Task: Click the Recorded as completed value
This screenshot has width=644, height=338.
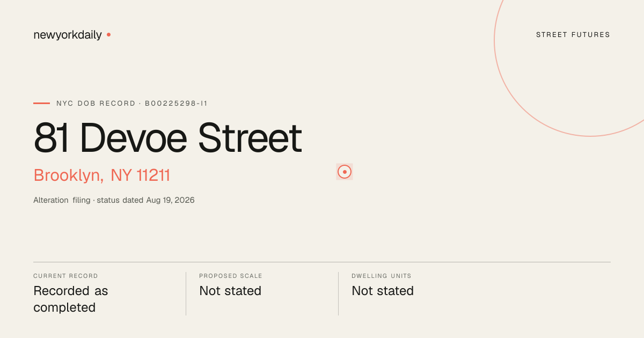Action: (71, 299)
